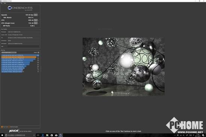This screenshot has height=137, width=206.
Task: Launch Microsoft Edge from taskbar
Action: pos(43,135)
